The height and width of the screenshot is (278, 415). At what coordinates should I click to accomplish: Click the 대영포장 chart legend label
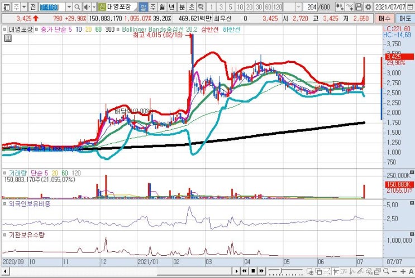point(21,30)
